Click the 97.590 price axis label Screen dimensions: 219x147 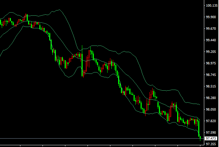[211, 133]
